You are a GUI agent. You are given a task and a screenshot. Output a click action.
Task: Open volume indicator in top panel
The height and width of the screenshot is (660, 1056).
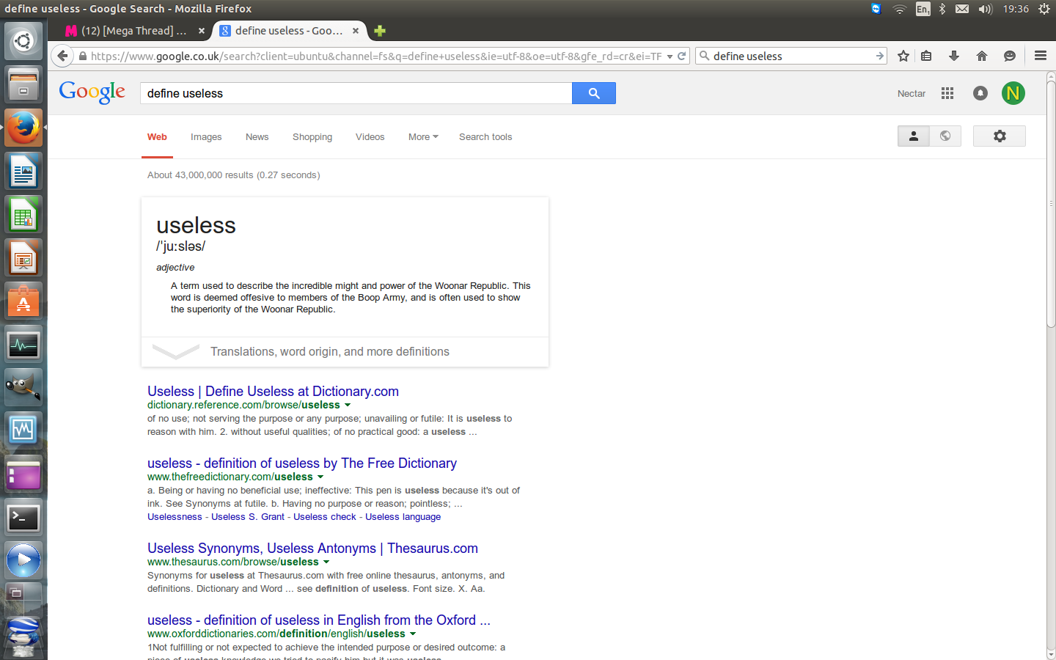[x=985, y=9]
